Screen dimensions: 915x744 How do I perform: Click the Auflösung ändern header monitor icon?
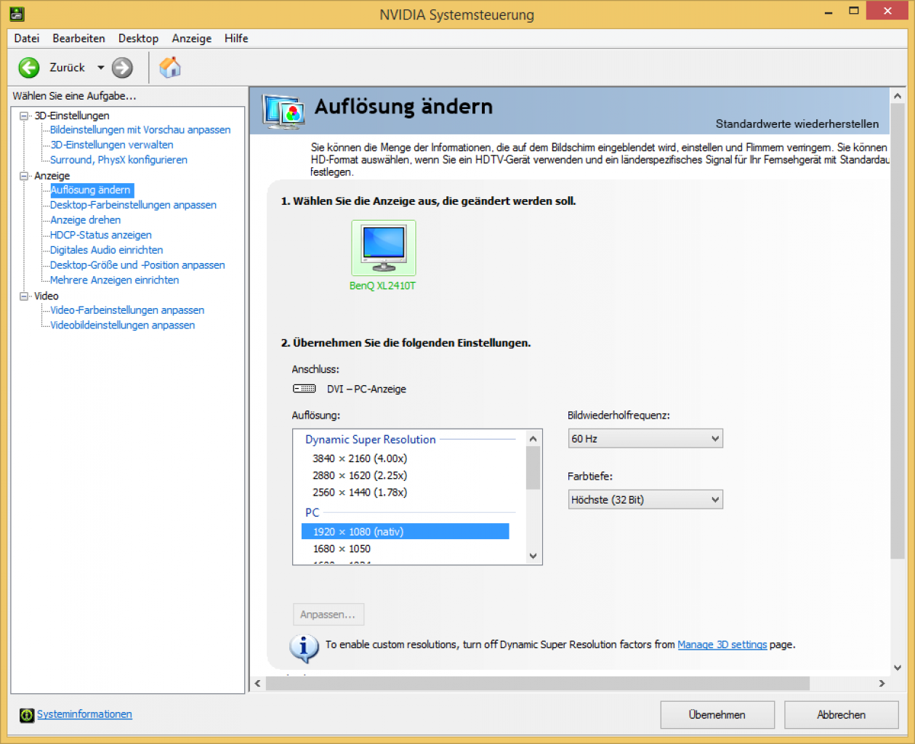click(283, 111)
